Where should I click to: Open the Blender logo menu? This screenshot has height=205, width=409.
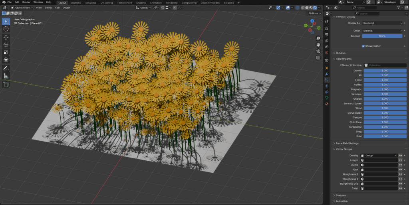[4, 2]
